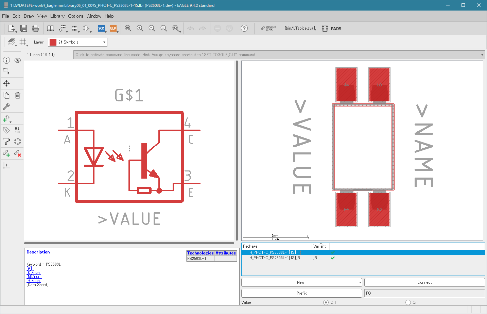This screenshot has width=487, height=314.
Task: Open the Layer dropdown showing 94 Symbols
Action: click(x=77, y=42)
